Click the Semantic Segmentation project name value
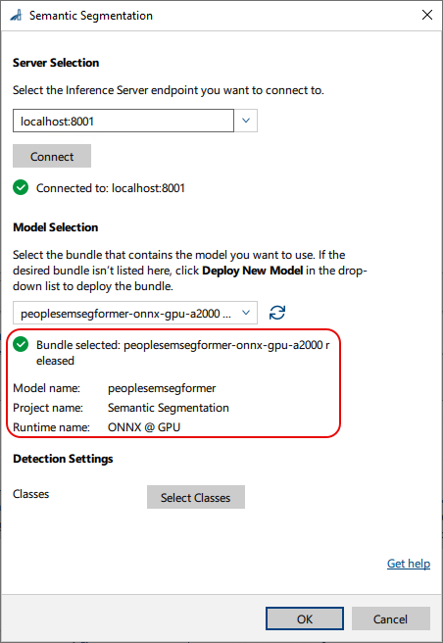This screenshot has width=443, height=643. (x=169, y=408)
